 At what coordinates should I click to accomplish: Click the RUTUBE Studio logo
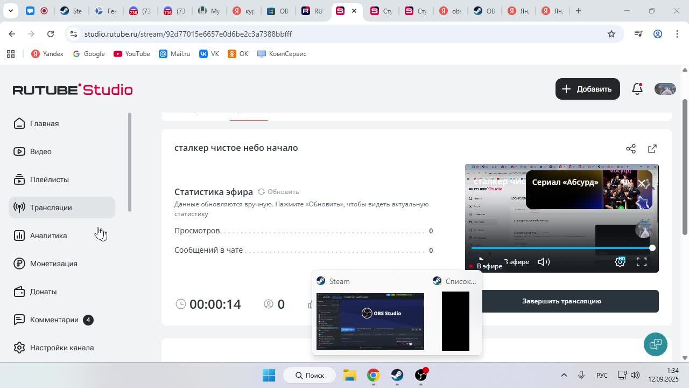point(73,89)
